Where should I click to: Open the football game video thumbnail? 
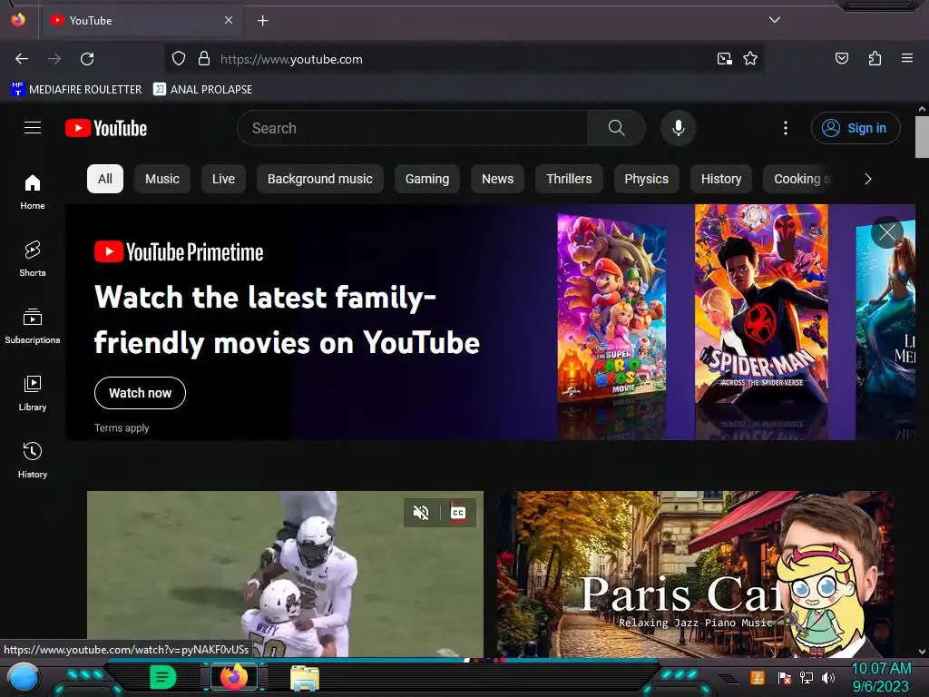pyautogui.click(x=285, y=574)
